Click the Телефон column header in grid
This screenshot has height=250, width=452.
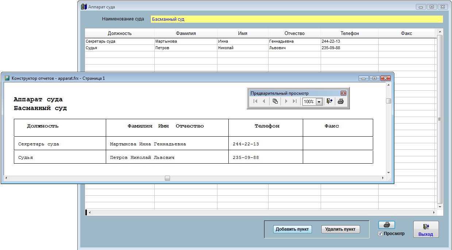[x=349, y=33]
